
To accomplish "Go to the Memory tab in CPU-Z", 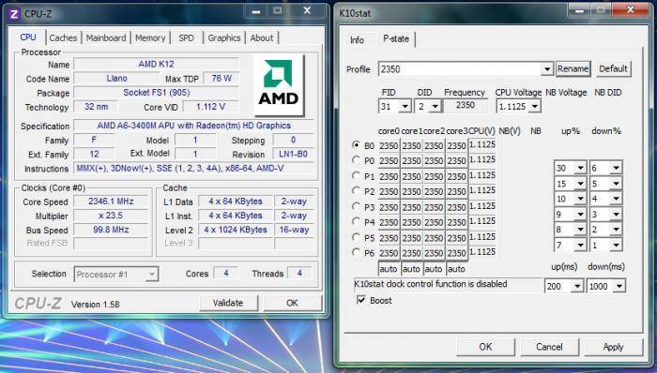I will point(150,37).
